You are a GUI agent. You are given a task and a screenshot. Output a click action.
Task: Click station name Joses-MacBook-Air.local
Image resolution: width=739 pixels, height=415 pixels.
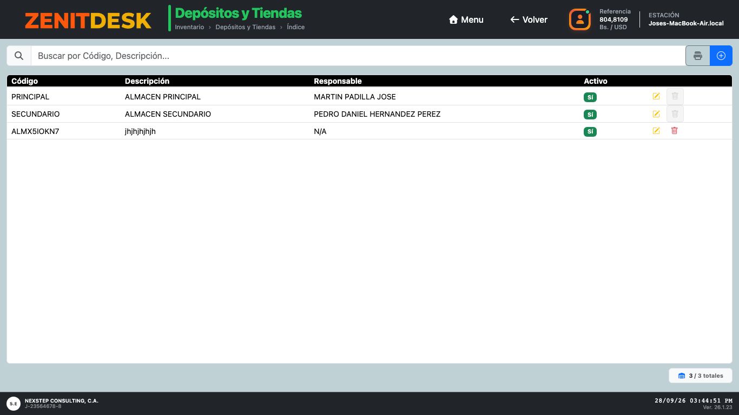pyautogui.click(x=686, y=23)
